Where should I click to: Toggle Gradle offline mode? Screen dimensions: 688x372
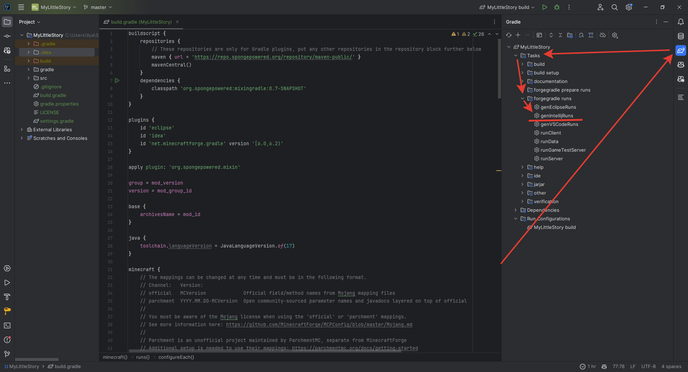[603, 35]
